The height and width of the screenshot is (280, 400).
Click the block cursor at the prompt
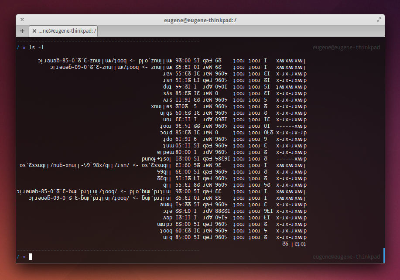tap(31, 256)
